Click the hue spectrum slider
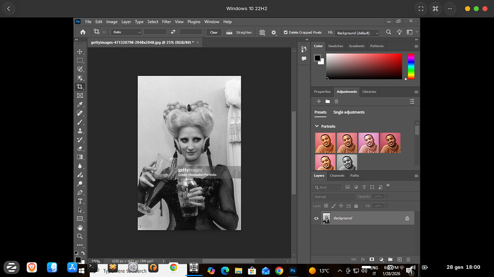The width and height of the screenshot is (494, 277). coord(411,66)
